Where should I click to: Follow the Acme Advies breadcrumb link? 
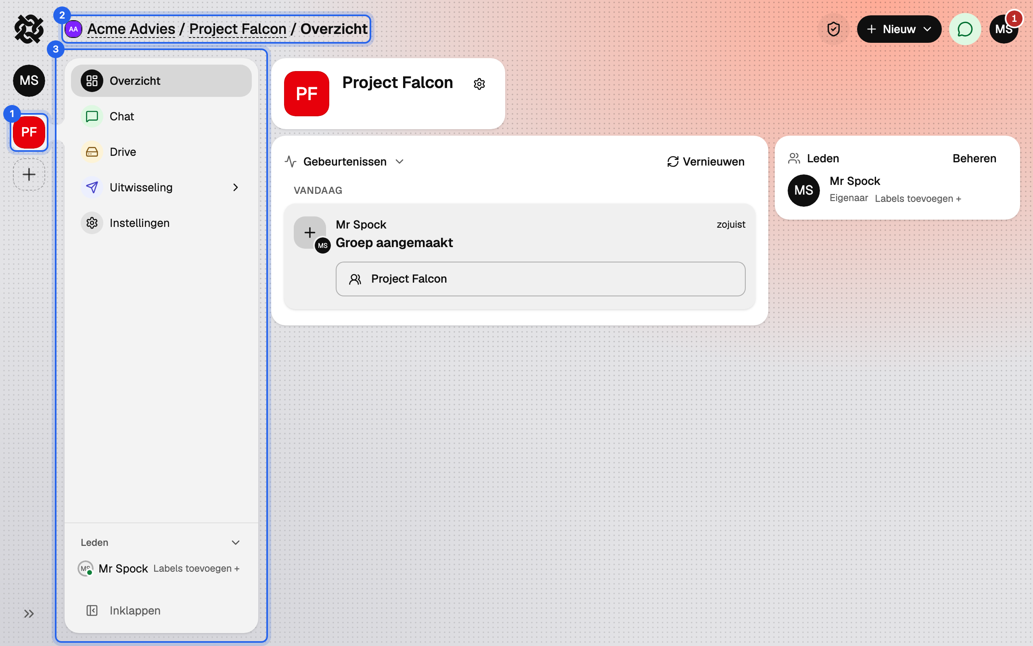(131, 29)
